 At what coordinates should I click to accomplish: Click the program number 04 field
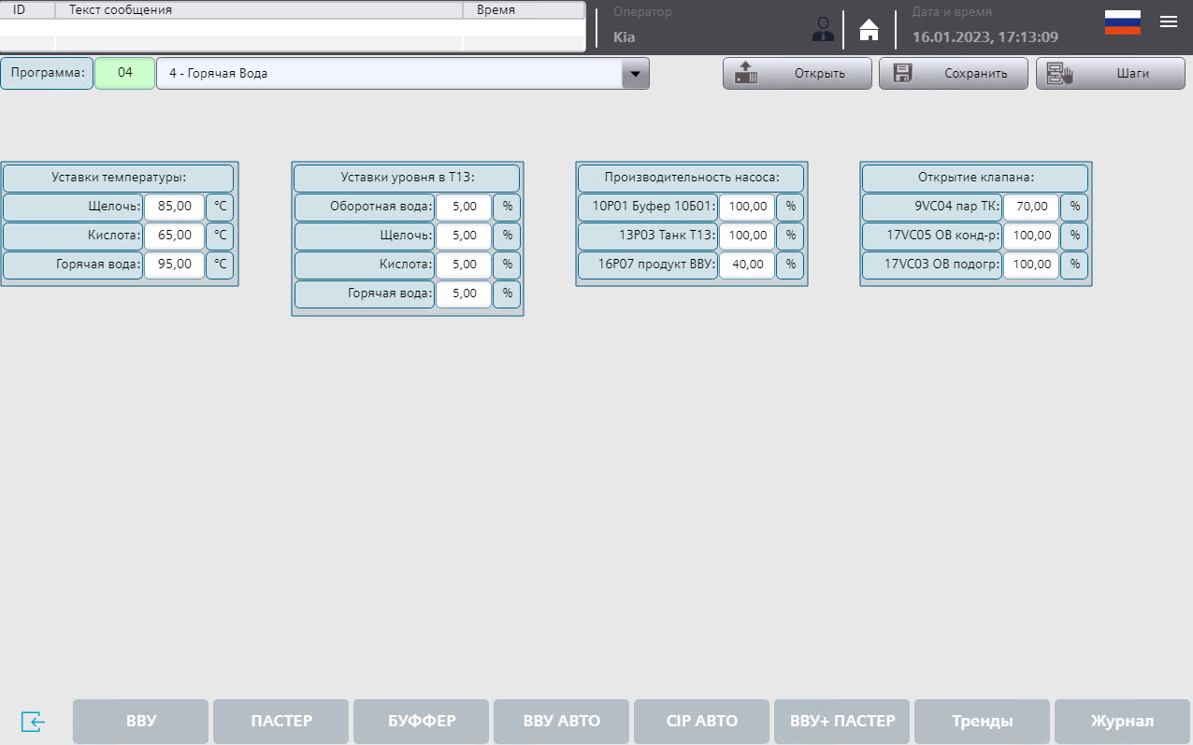click(x=125, y=73)
